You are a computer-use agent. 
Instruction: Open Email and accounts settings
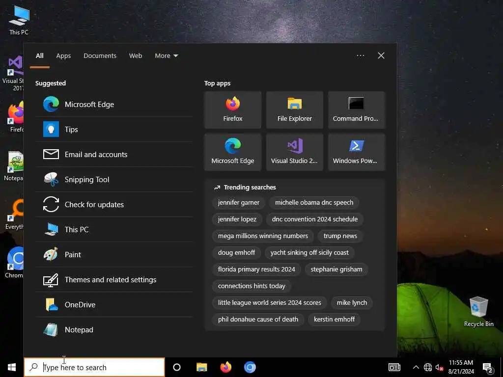(x=114, y=154)
